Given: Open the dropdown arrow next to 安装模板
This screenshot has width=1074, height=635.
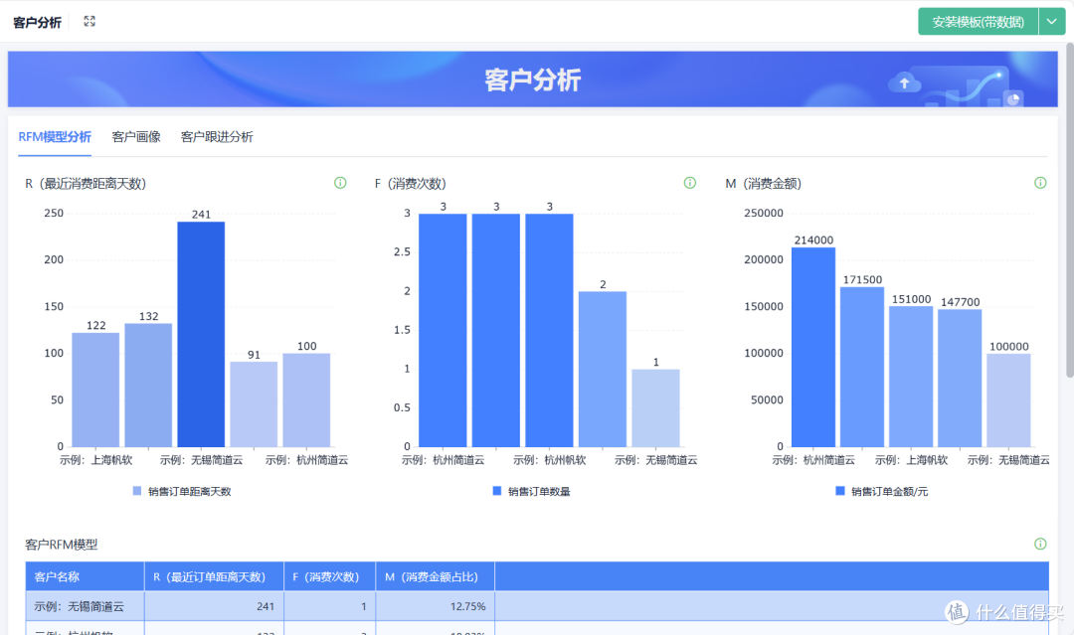Looking at the screenshot, I should [x=1052, y=22].
